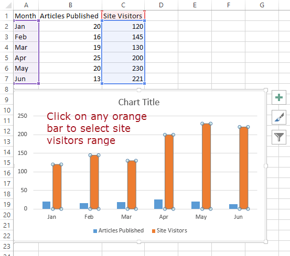Click the orange May Site Visitors bar
The width and height of the screenshot is (290, 256).
point(207,166)
